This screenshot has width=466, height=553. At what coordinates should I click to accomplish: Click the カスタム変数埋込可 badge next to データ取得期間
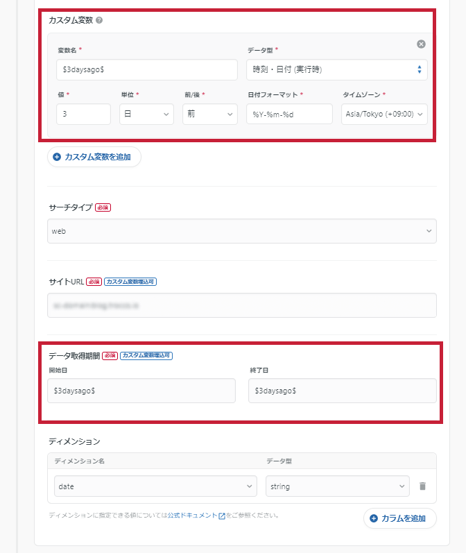click(x=146, y=355)
